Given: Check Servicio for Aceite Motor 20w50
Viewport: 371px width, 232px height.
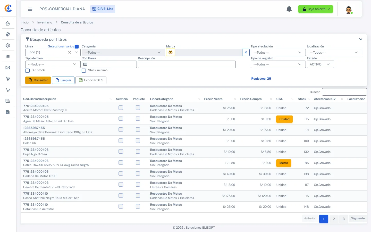Looking at the screenshot, I should point(121,108).
